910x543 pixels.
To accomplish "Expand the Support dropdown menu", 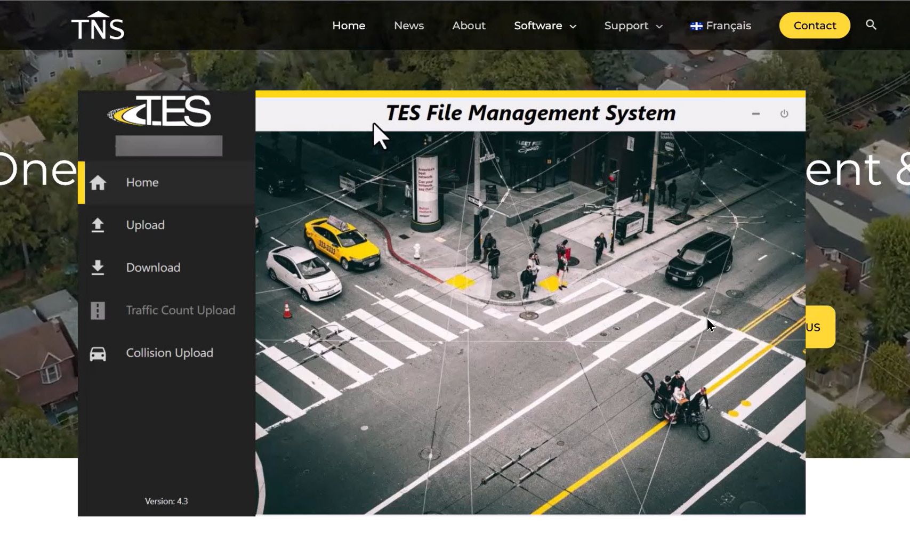I will pos(633,26).
